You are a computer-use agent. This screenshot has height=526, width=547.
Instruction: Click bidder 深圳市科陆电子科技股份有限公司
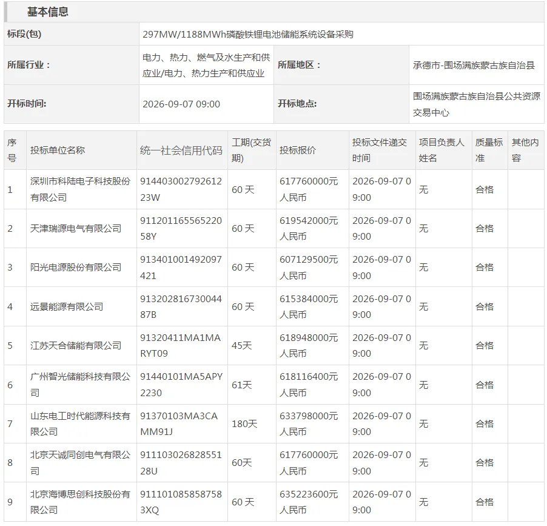point(80,189)
